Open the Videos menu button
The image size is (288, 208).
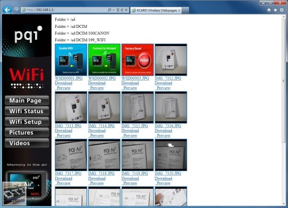(27, 143)
